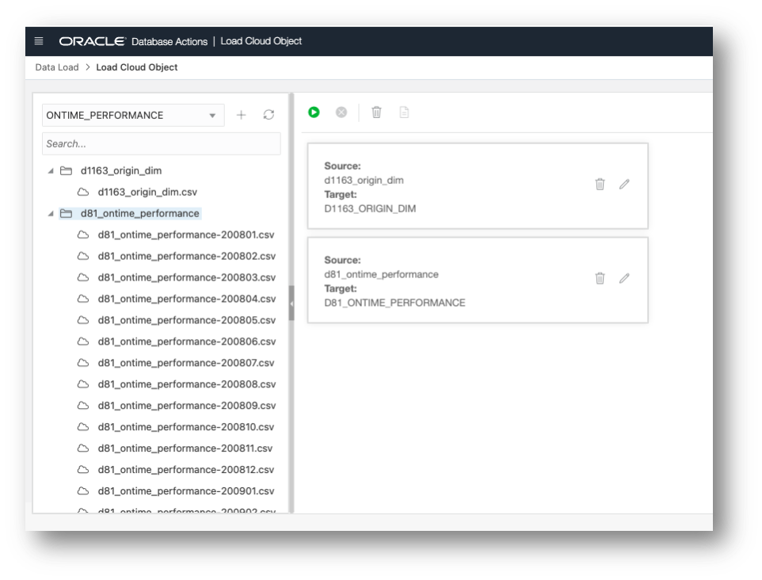Collapse the file browser panel with side arrow
The image size is (762, 580).
(x=292, y=302)
